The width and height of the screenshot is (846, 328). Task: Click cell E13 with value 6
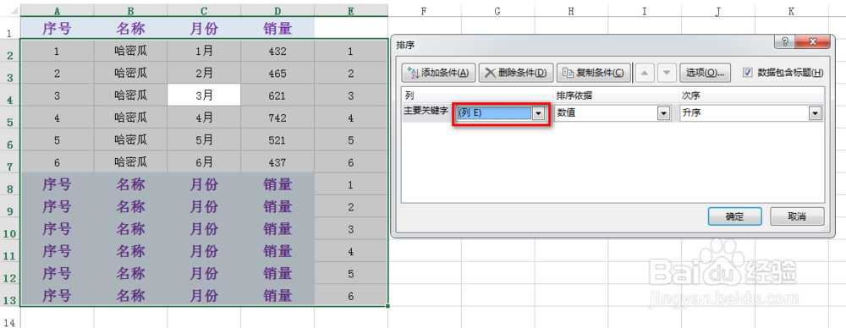click(x=351, y=296)
